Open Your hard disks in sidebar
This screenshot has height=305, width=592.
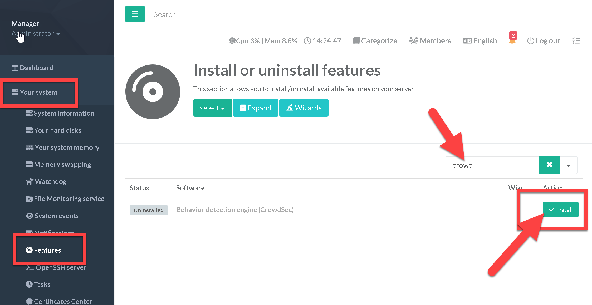click(57, 130)
